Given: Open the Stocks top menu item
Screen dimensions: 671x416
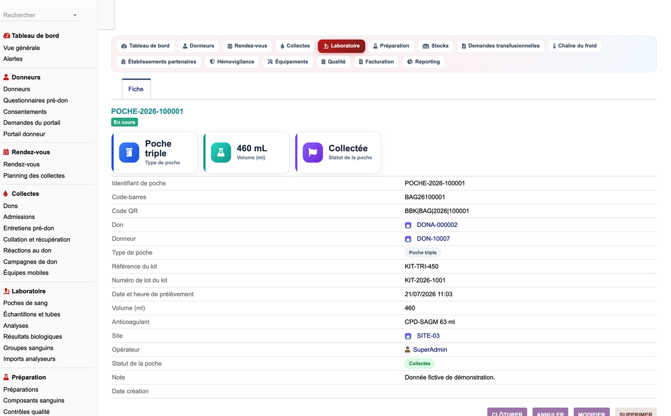Looking at the screenshot, I should point(435,46).
